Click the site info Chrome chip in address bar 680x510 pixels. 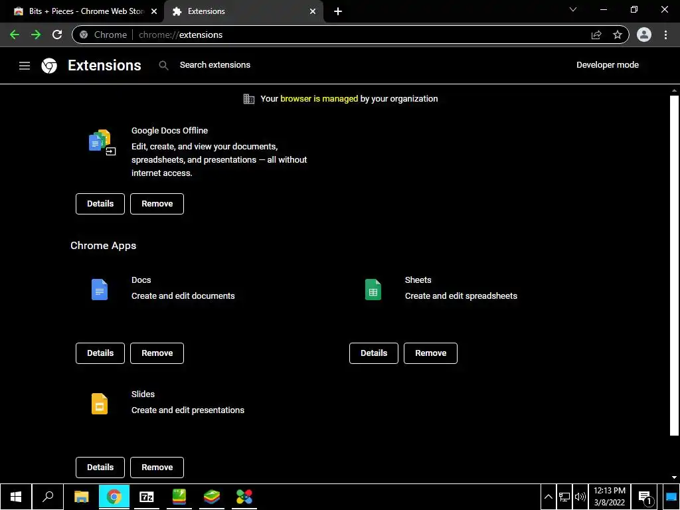pos(103,35)
